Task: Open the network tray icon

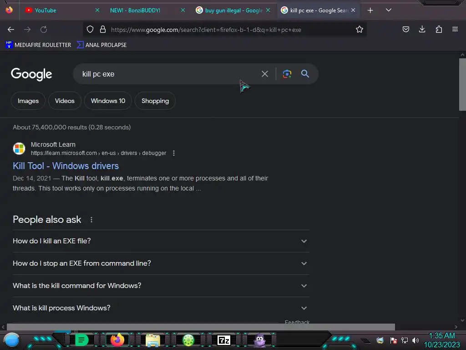Action: tap(405, 340)
